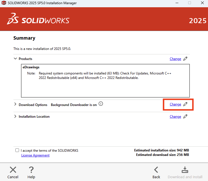Click the pencil icon next to Products
The height and width of the screenshot is (181, 208).
tap(185, 59)
